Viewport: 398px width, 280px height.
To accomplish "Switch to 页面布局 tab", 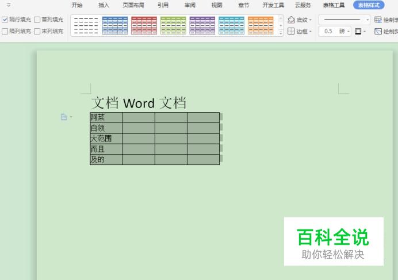I will pos(133,5).
